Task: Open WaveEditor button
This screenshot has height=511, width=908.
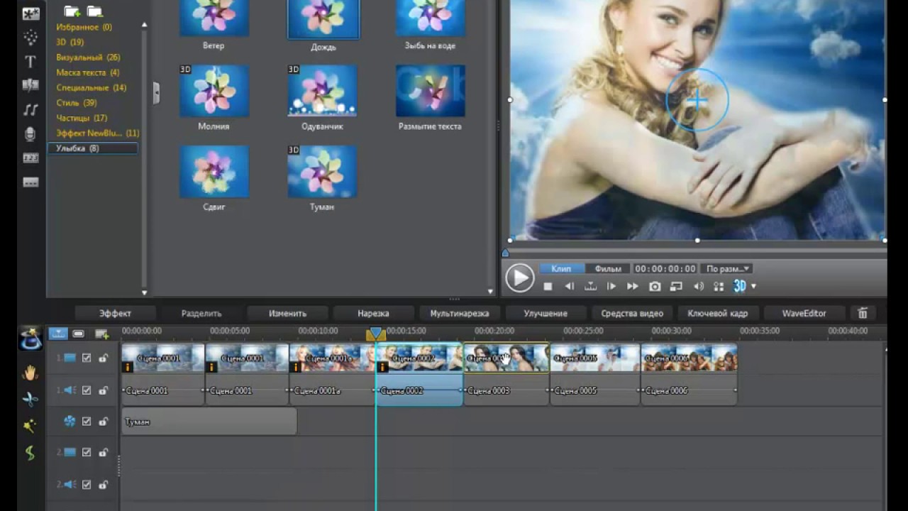Action: point(804,313)
